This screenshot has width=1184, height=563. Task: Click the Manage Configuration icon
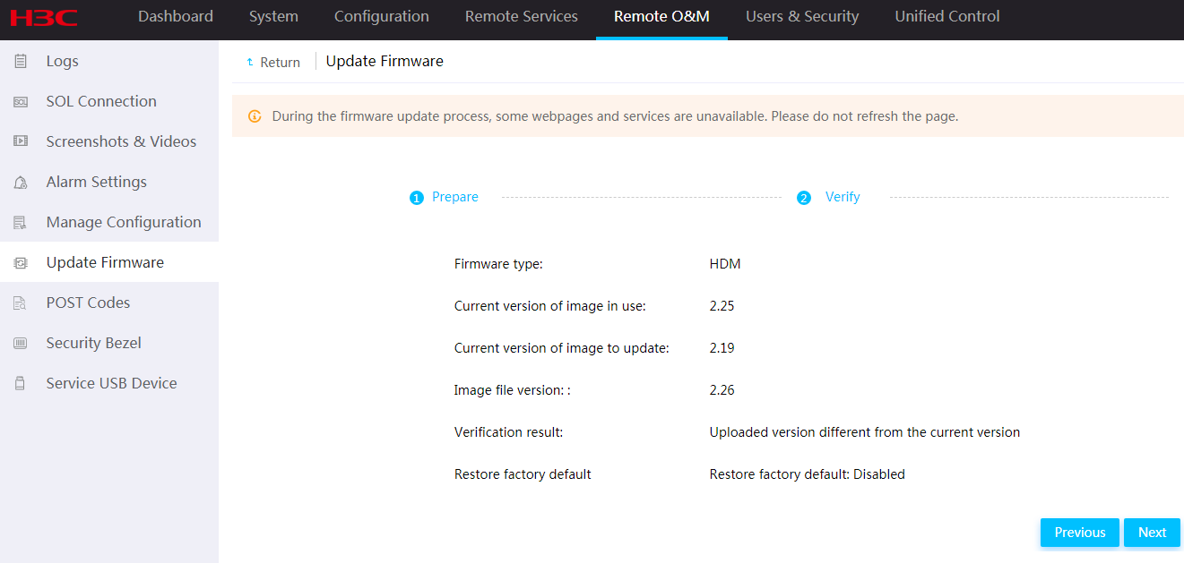coord(21,223)
